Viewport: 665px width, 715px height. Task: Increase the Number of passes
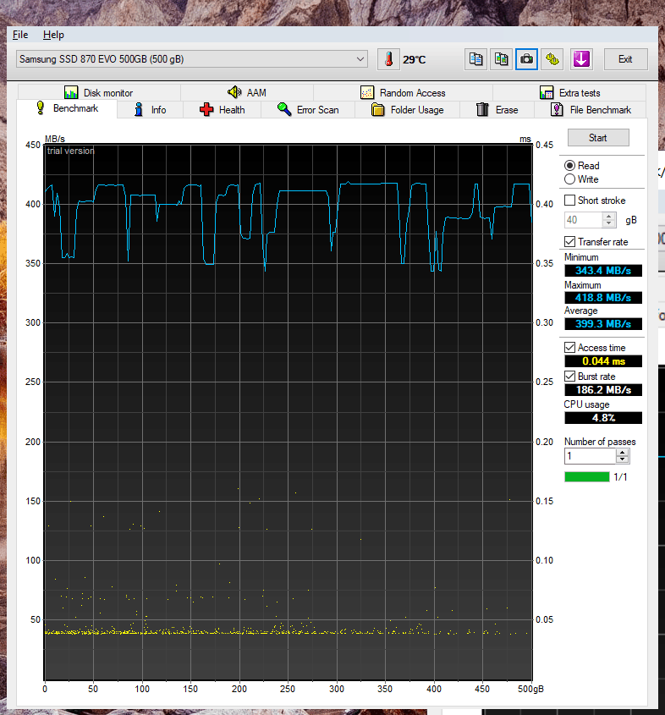pyautogui.click(x=622, y=453)
